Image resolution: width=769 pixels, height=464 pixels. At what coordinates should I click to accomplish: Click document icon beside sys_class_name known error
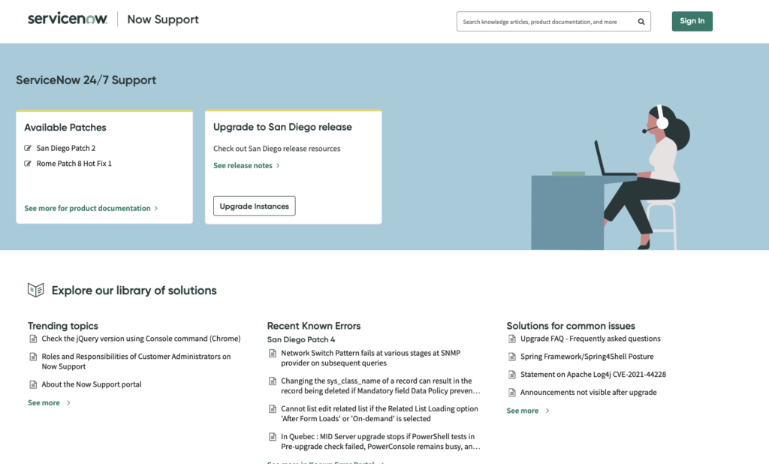tap(273, 381)
